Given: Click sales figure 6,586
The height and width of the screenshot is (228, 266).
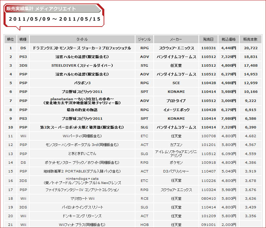Looking at the screenshot, I should [x=251, y=119].
